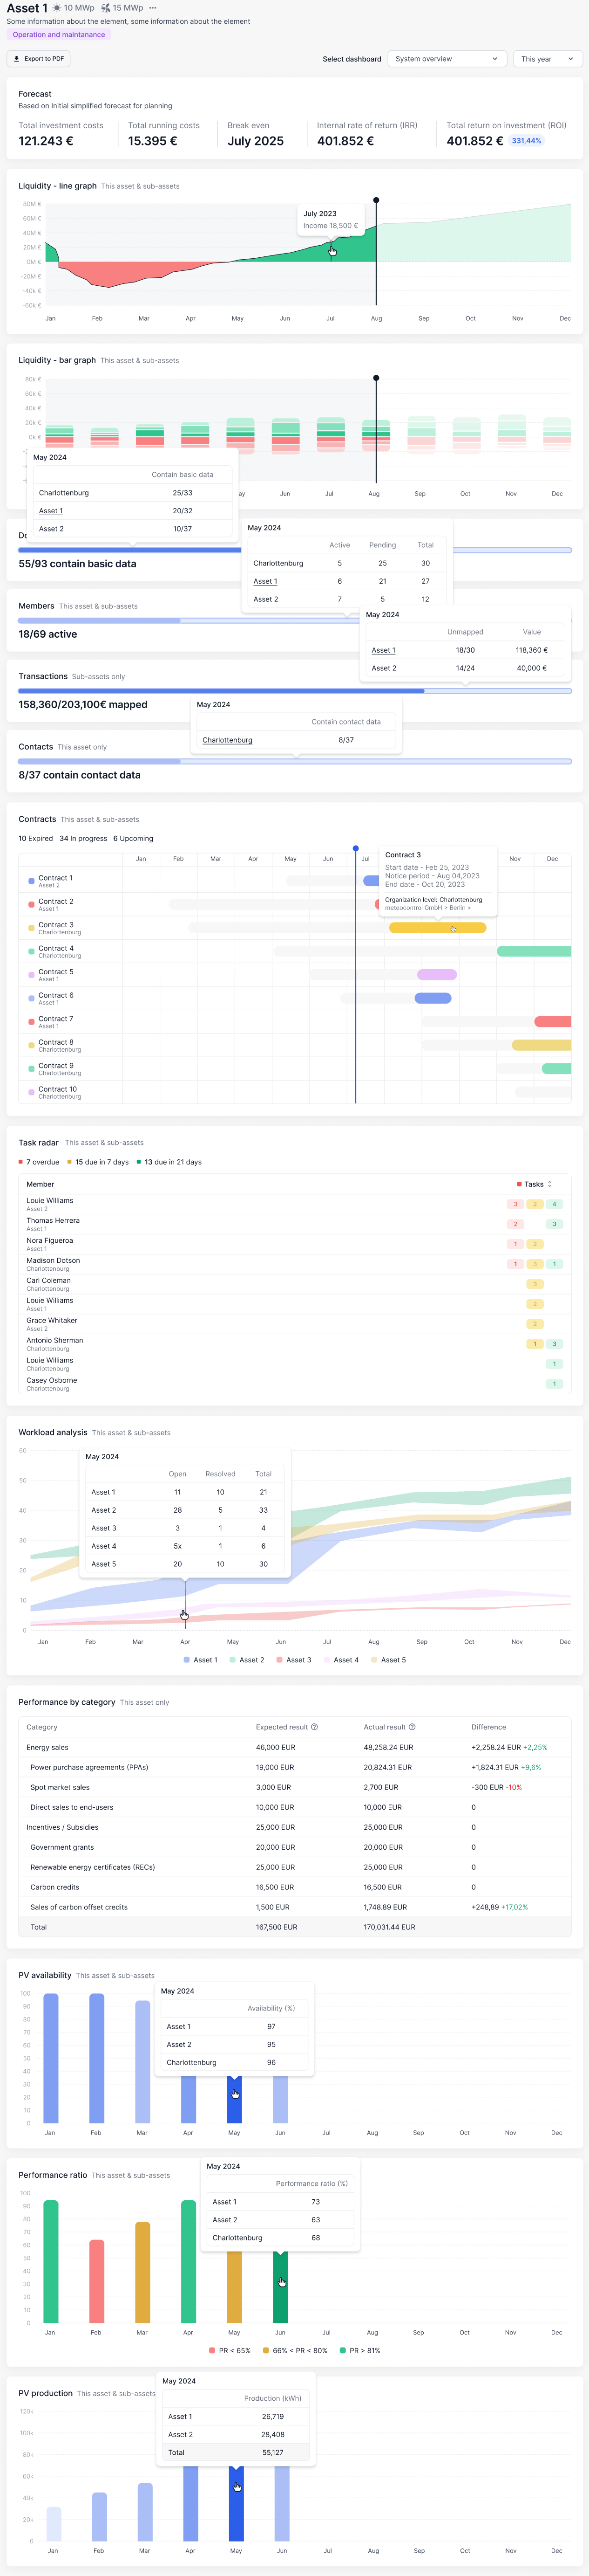The height and width of the screenshot is (2576, 589).
Task: Toggle the PR < 65% legend entry
Action: (230, 2350)
